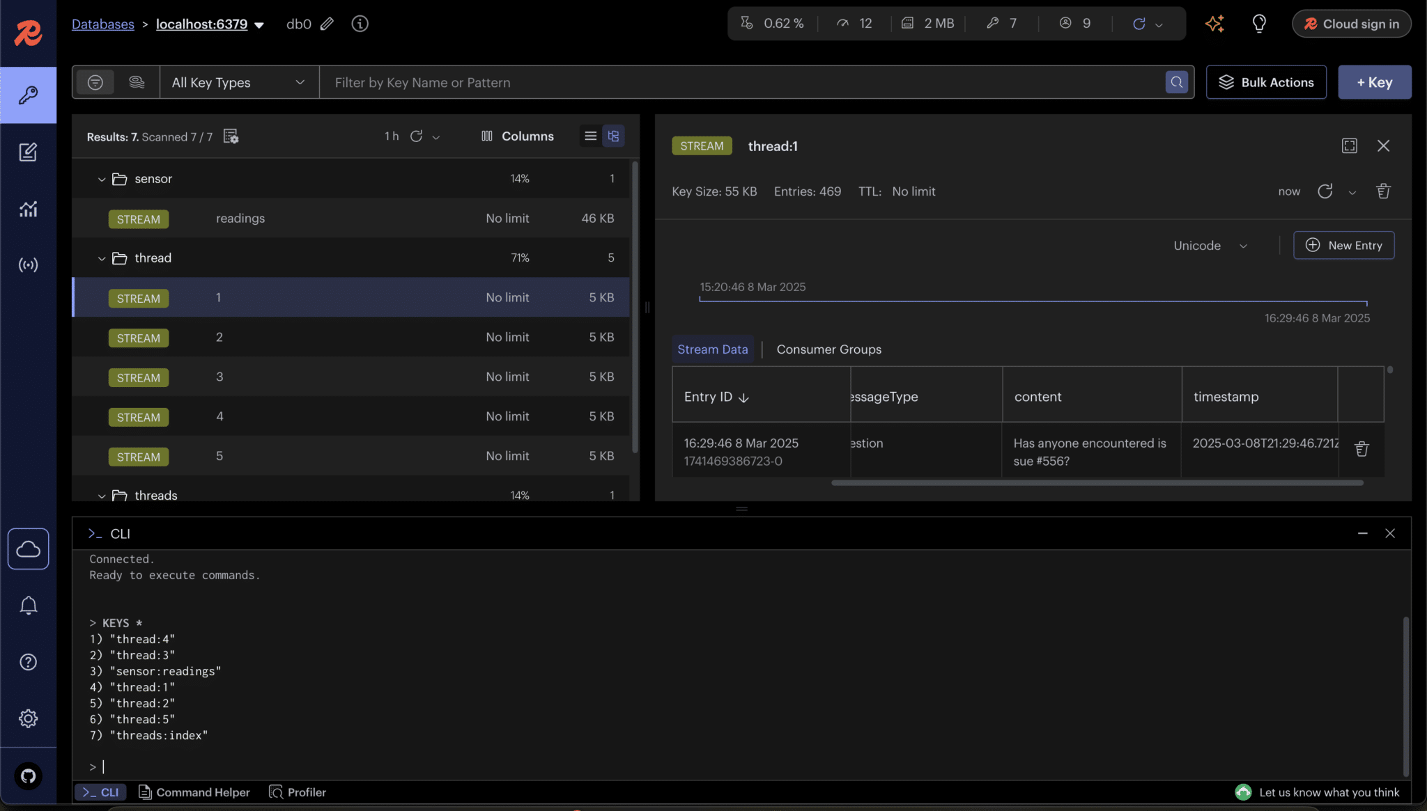Open the All Key Types dropdown
The height and width of the screenshot is (811, 1427).
click(238, 81)
